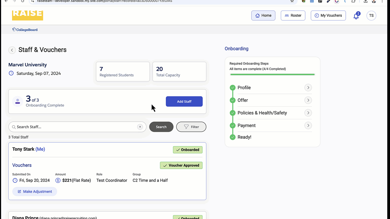Click the CollegeBoard logo
This screenshot has width=390, height=219.
25,30
